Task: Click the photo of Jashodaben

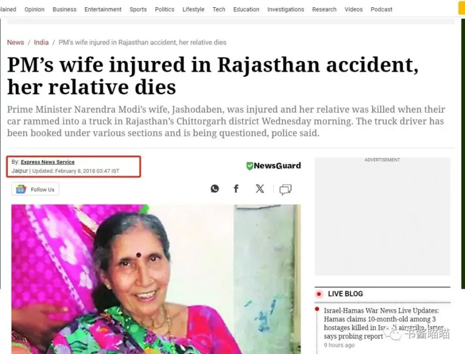Action: click(156, 279)
